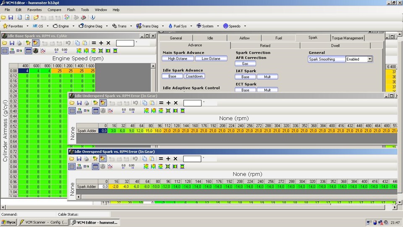
Task: Click save icon in Idle Underspeed Spark window
Action: click(79, 103)
